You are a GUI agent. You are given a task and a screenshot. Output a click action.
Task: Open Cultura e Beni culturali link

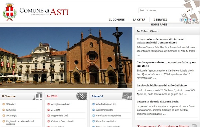[x=62, y=121]
